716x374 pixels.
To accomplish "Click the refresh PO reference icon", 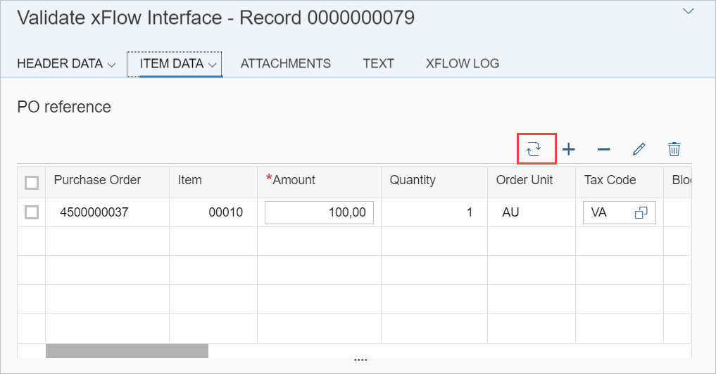I will coord(534,149).
